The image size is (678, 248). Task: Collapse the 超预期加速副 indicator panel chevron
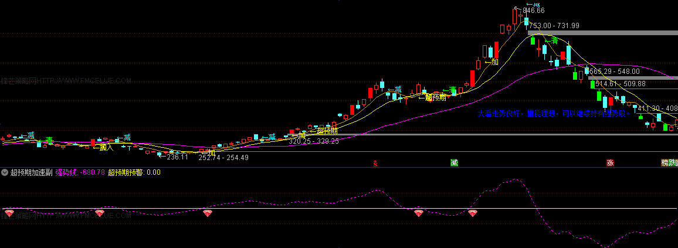[5, 172]
